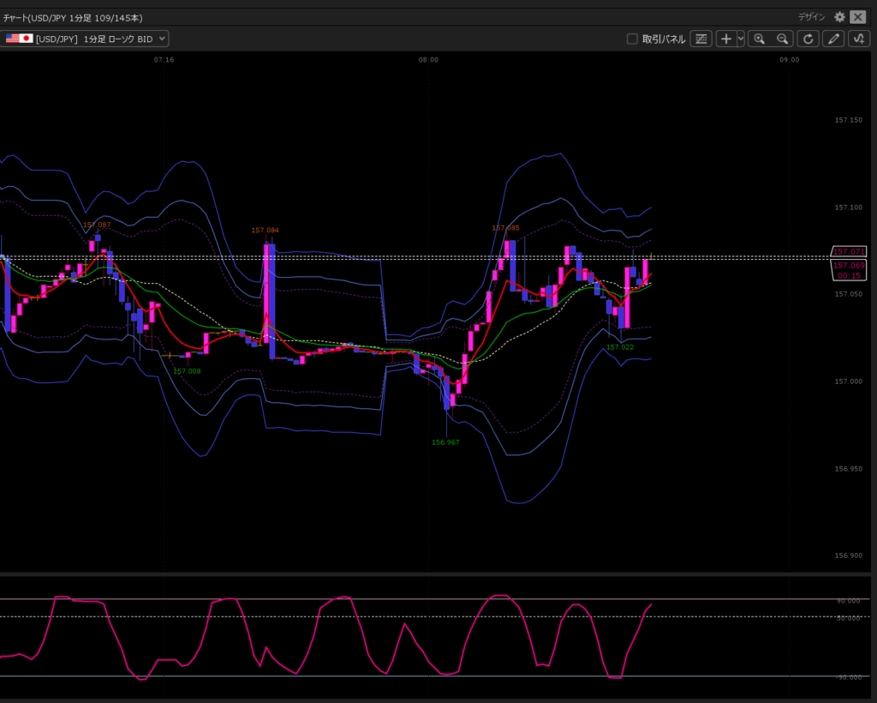
Task: Enable the 取引パネル checkbox
Action: tap(632, 39)
